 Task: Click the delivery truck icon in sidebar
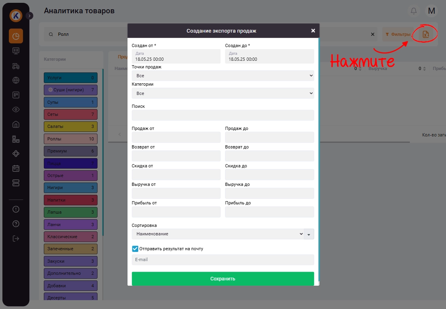(16, 66)
